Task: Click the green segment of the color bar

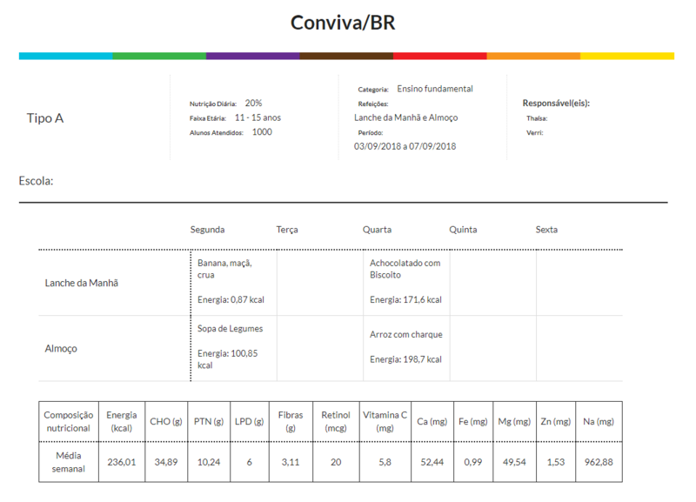Action: coord(159,56)
